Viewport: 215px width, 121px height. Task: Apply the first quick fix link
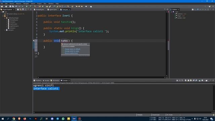pos(72,49)
